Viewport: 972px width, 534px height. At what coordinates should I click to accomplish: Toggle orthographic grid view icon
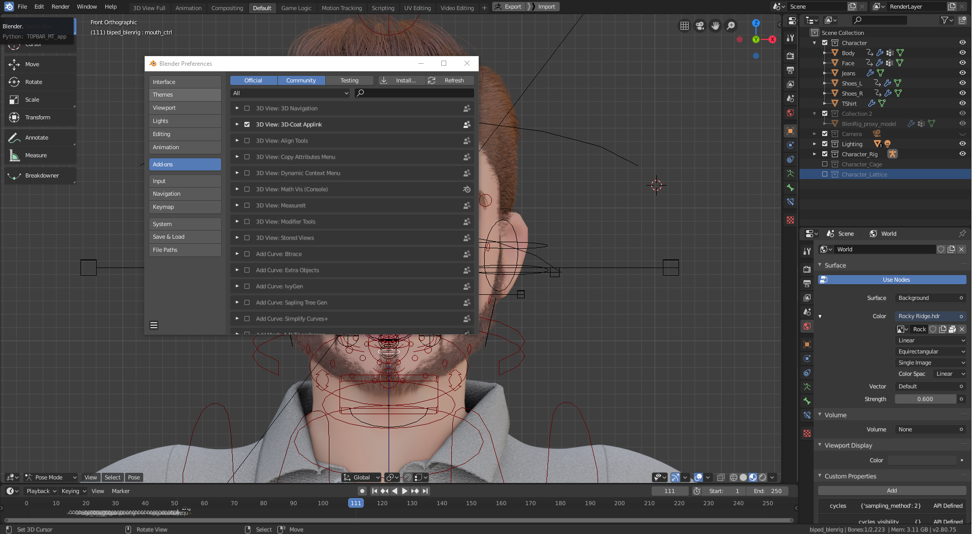[684, 26]
